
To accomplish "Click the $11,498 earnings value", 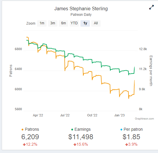I will [81, 137].
